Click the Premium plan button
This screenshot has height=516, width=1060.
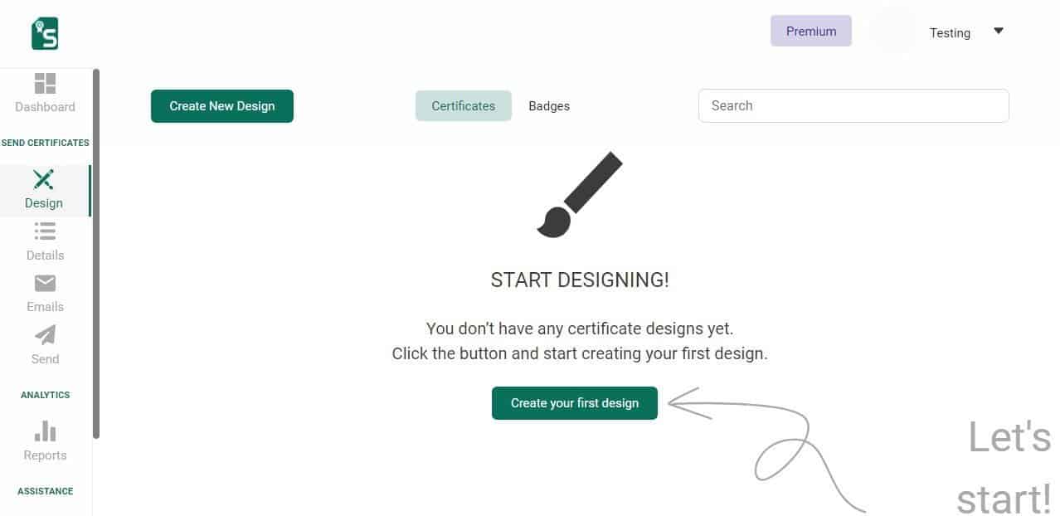[x=811, y=31]
